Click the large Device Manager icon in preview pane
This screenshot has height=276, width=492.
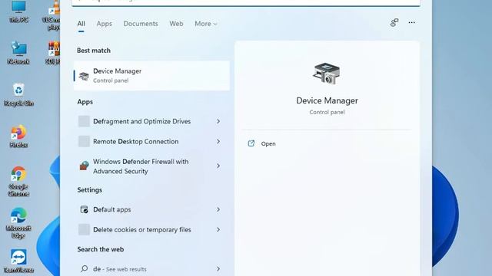click(327, 74)
